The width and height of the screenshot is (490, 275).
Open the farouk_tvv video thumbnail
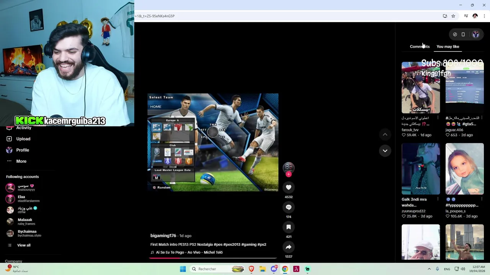point(421,87)
